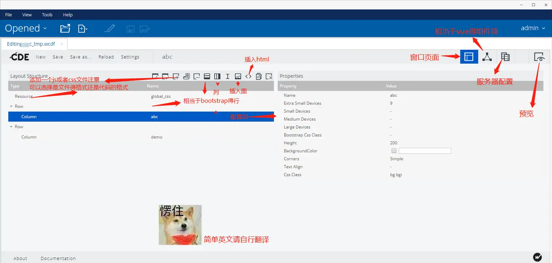Click the Add Columns icon
The height and width of the screenshot is (263, 552).
pos(217,76)
